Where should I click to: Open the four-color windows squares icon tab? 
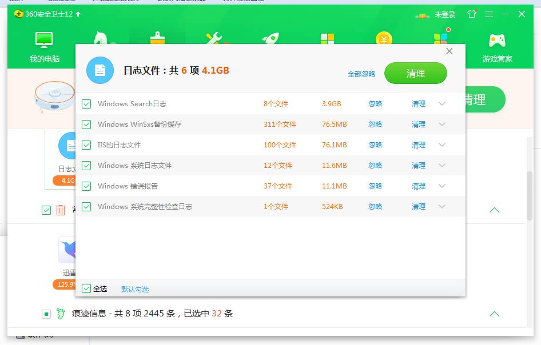(327, 38)
